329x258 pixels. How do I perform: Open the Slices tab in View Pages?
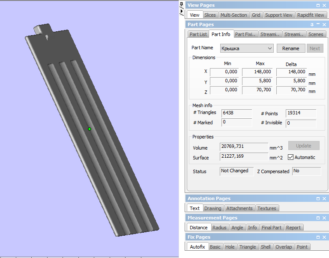(210, 15)
